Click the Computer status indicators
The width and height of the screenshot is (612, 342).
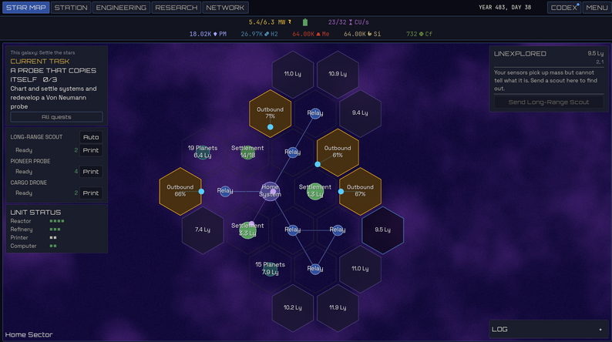(53, 246)
